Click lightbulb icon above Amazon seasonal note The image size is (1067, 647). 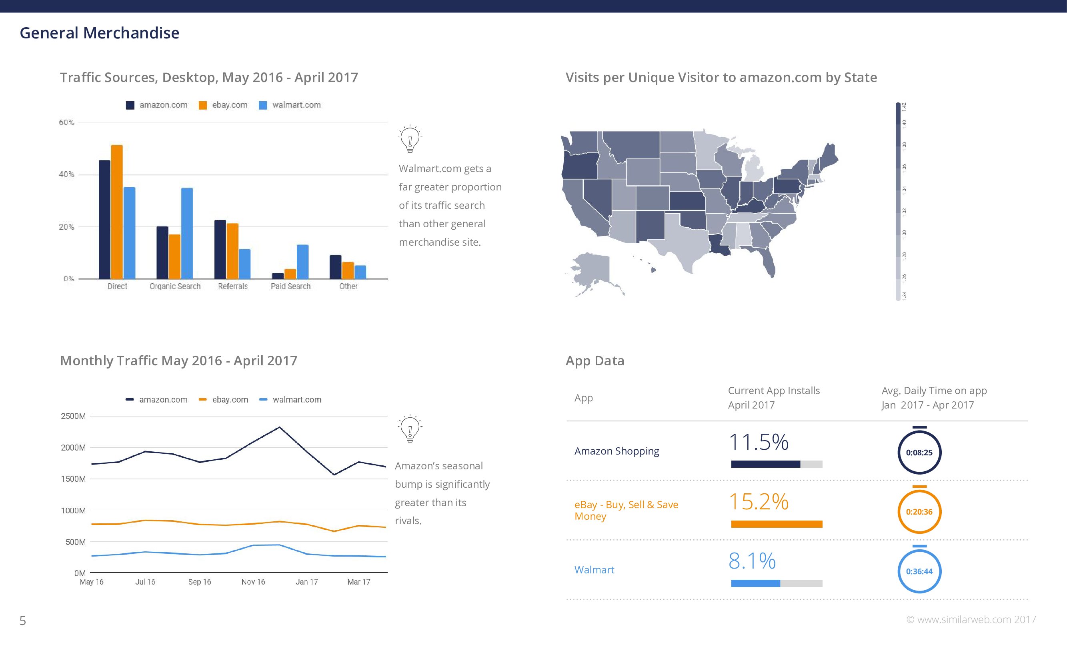[x=410, y=428]
